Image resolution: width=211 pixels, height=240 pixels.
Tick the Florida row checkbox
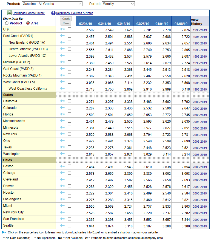[x=69, y=114]
